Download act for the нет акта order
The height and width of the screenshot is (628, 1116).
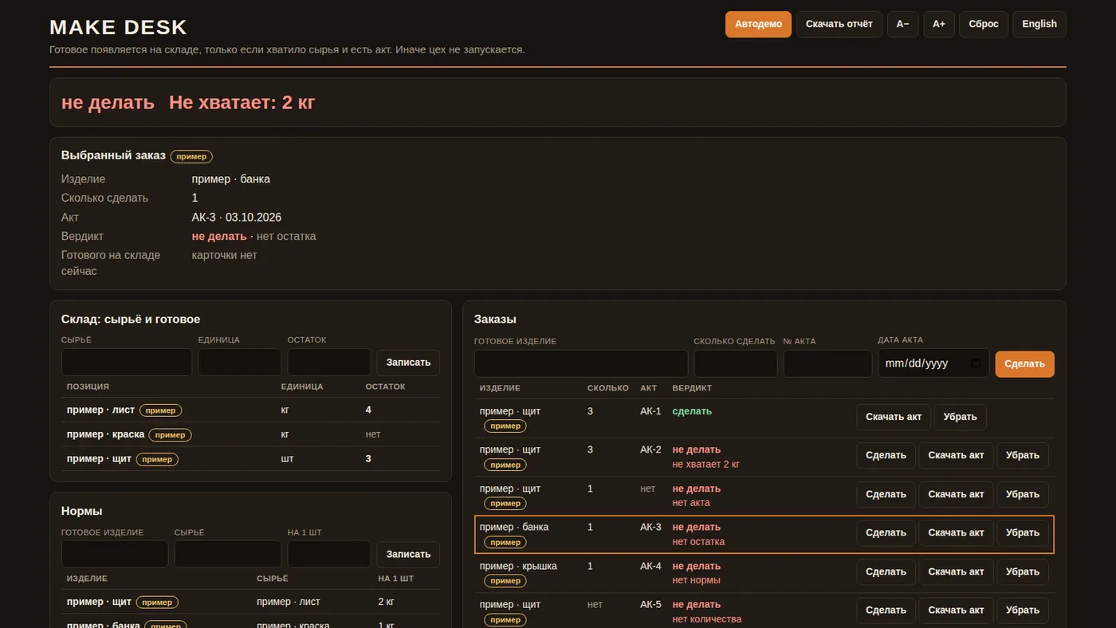point(956,495)
